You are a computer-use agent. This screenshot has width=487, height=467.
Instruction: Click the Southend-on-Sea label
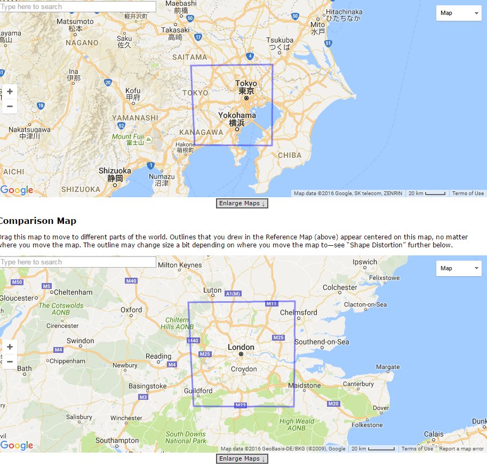322,342
